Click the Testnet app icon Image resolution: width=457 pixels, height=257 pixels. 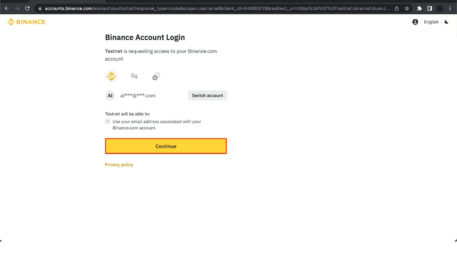coord(156,76)
